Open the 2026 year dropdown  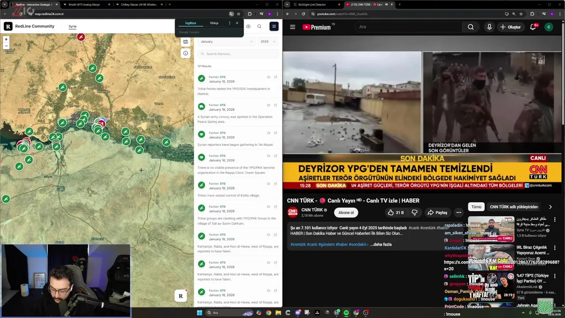coord(268,42)
